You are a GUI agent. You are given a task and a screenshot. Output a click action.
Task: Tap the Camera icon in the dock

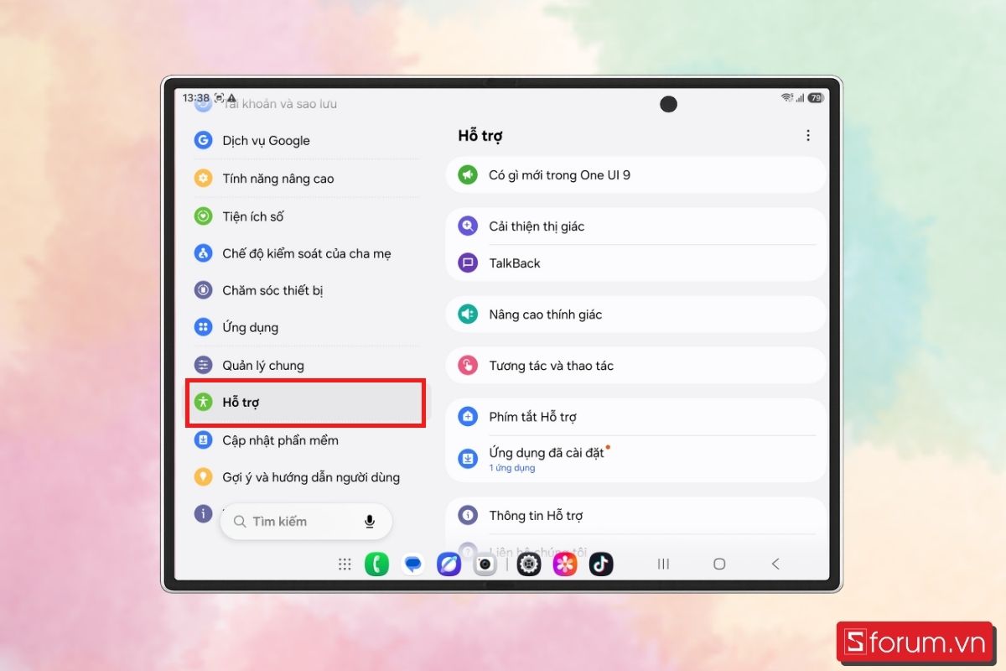[485, 564]
